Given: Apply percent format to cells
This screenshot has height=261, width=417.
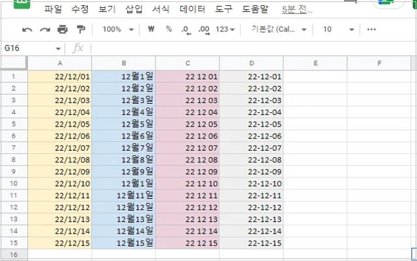Looking at the screenshot, I should [x=169, y=29].
